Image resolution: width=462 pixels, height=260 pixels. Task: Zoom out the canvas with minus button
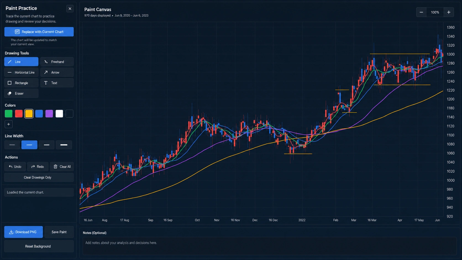pyautogui.click(x=421, y=12)
